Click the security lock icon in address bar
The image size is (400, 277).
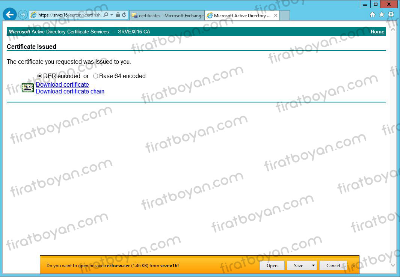coord(118,15)
